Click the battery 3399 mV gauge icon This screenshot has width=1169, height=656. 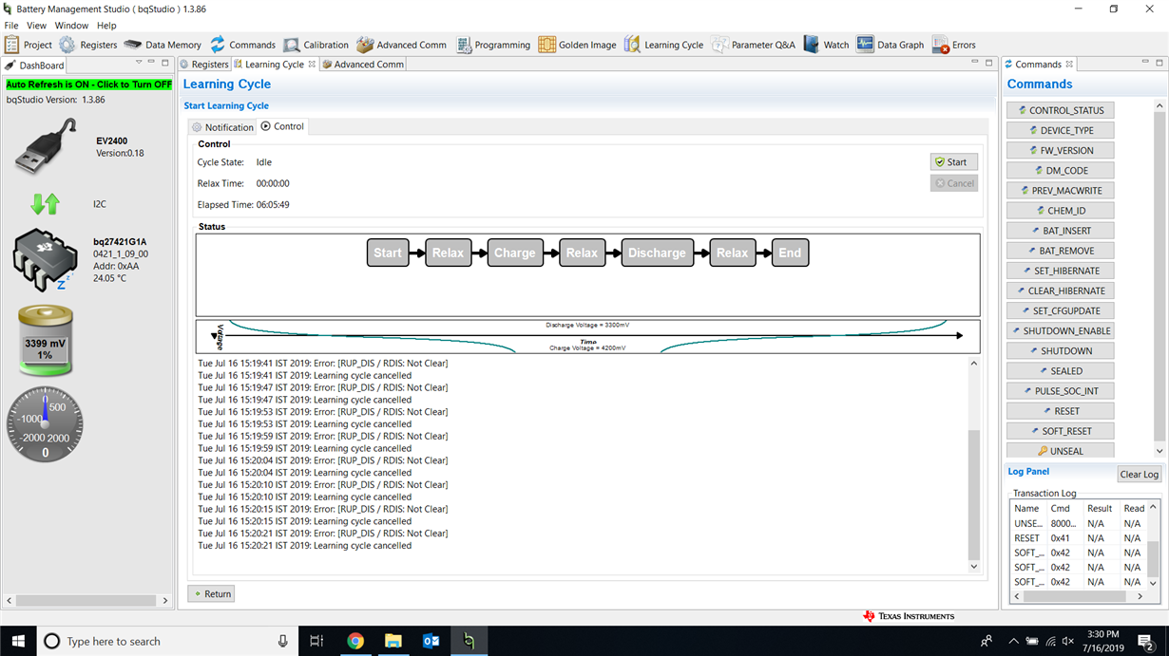(x=45, y=339)
